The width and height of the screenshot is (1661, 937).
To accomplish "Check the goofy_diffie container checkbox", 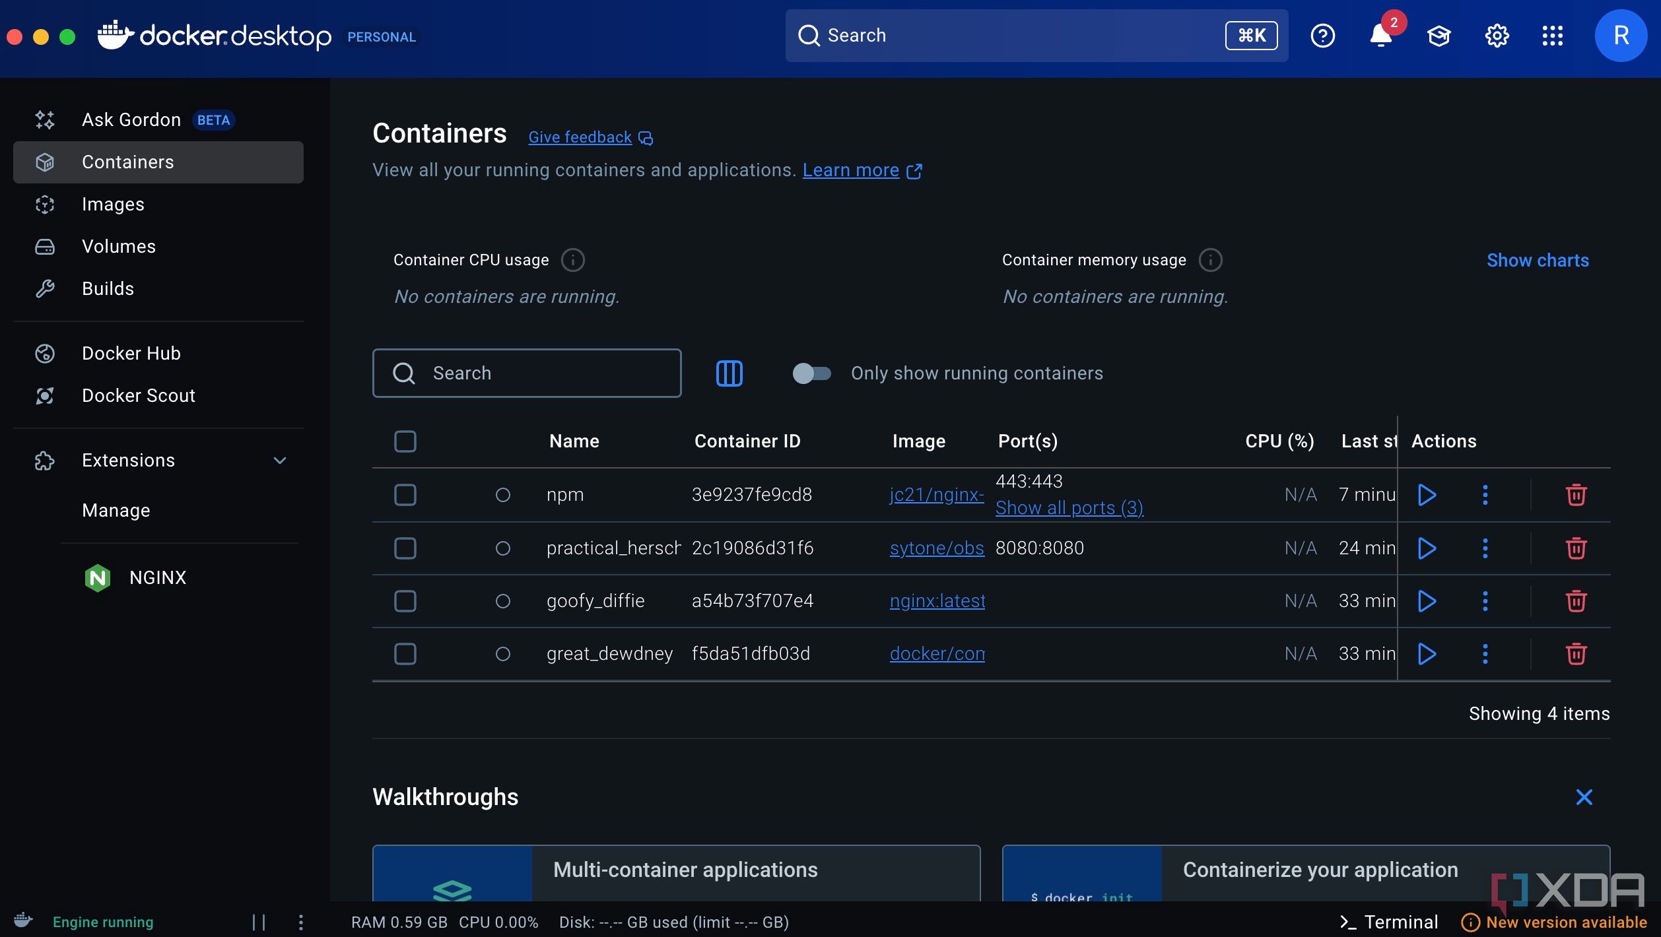I will [405, 601].
